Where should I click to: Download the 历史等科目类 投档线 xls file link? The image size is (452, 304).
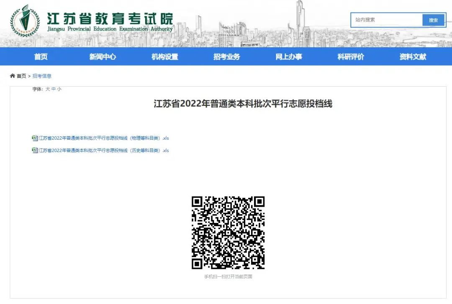tap(104, 151)
